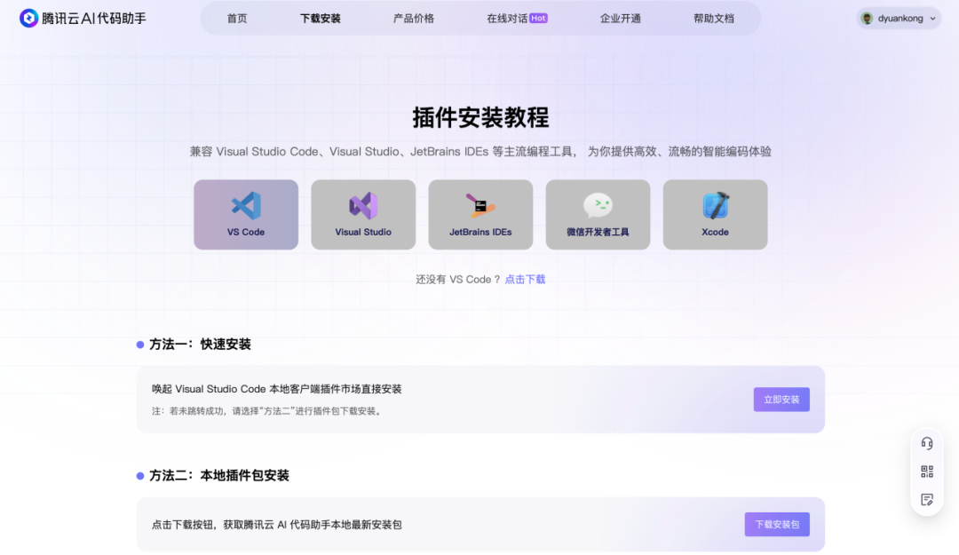Select the Xcode icon card

pos(715,215)
